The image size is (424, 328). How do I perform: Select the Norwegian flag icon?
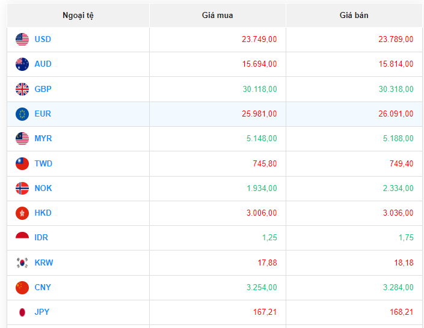(x=22, y=189)
